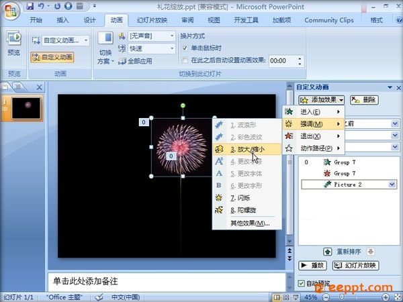
Task: Choose the 闪烁 flash effect
Action: [x=247, y=198]
